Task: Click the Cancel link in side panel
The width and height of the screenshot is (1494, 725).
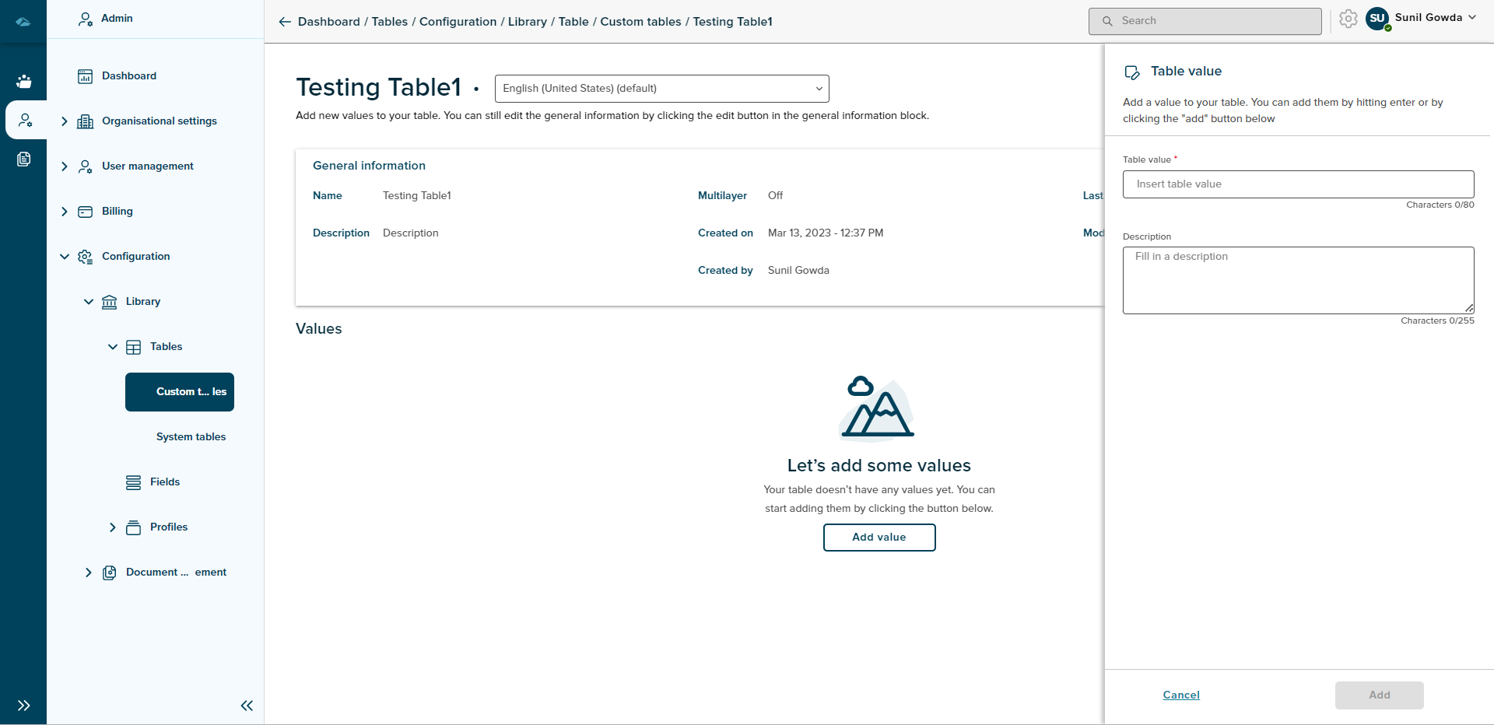Action: tap(1180, 695)
